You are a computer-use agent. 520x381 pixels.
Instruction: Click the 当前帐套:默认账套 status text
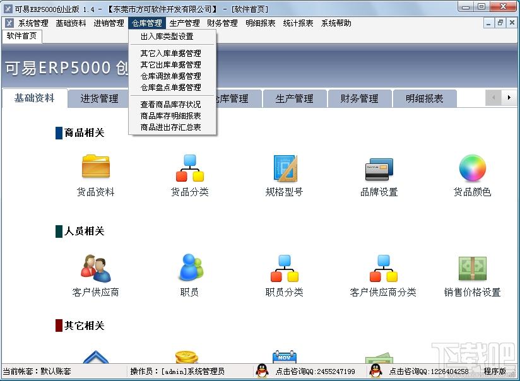tap(37, 372)
